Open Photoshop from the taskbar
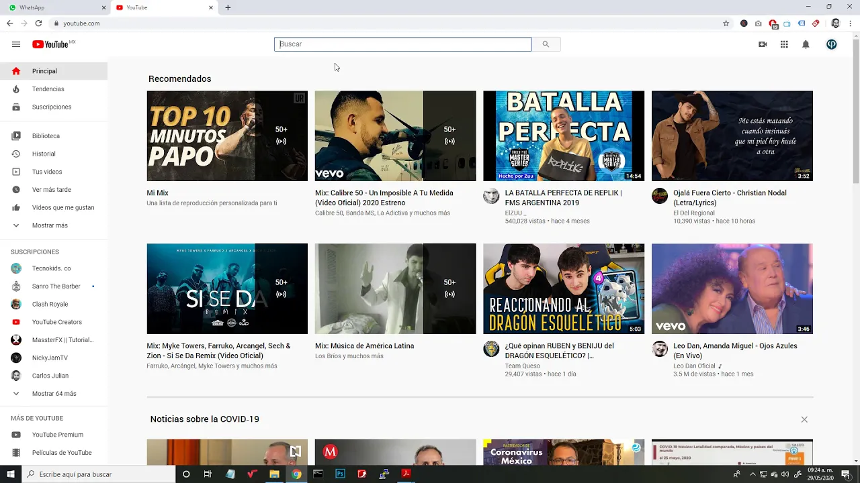 tap(340, 474)
